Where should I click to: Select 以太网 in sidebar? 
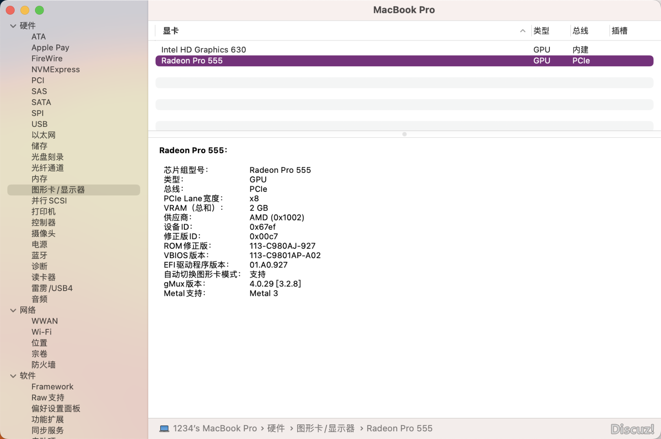44,135
